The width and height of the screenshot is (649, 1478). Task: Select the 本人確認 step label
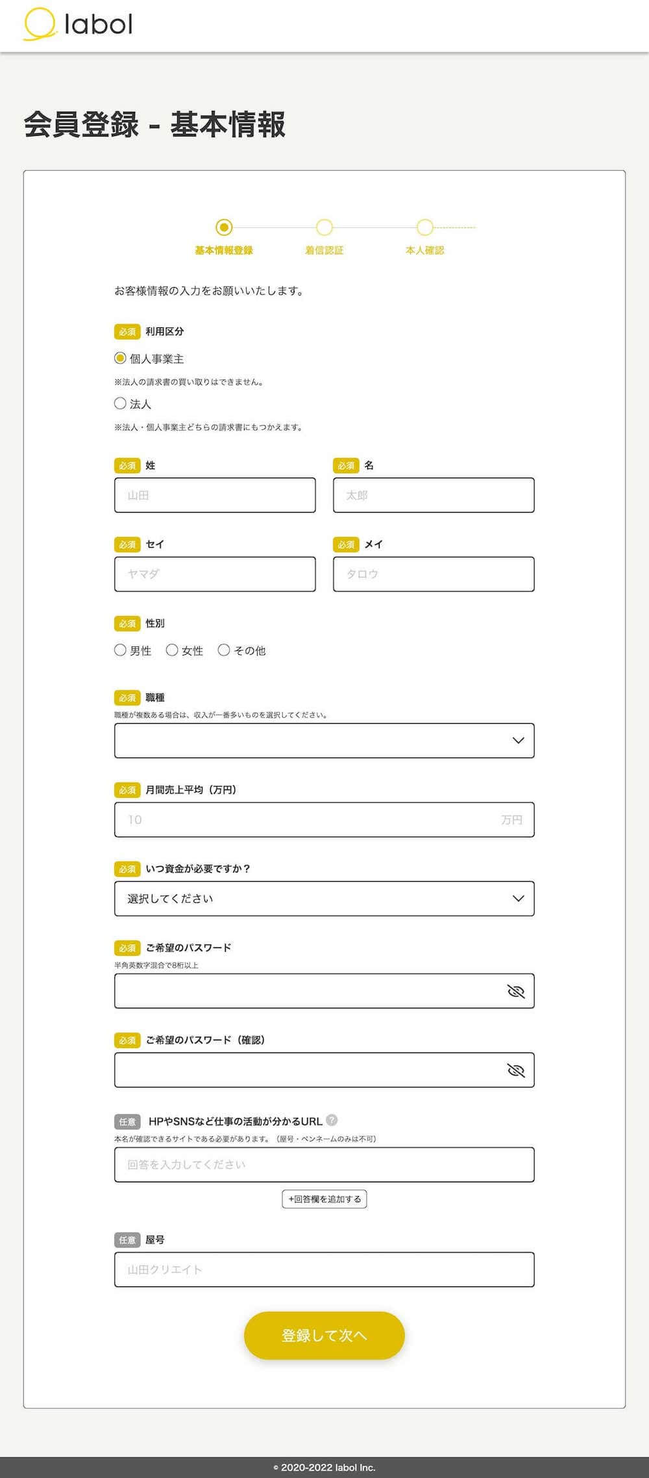point(425,250)
